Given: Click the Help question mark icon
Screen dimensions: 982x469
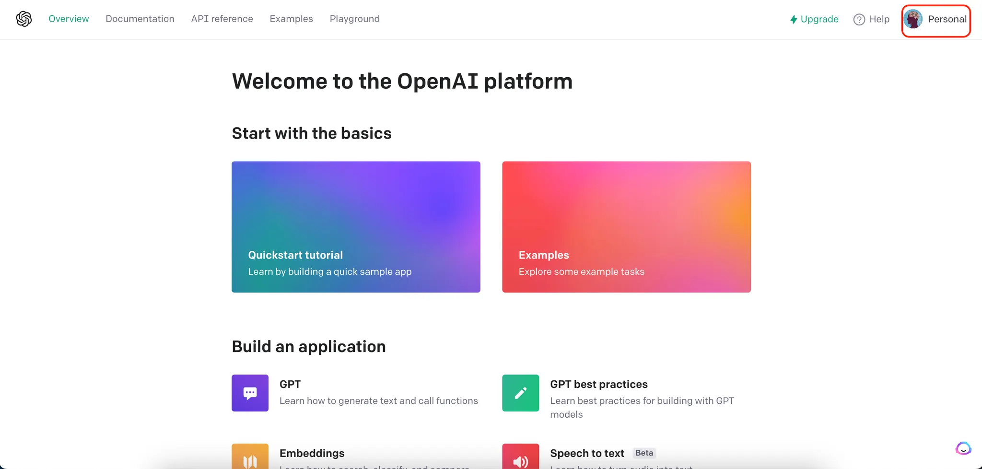Looking at the screenshot, I should (859, 20).
